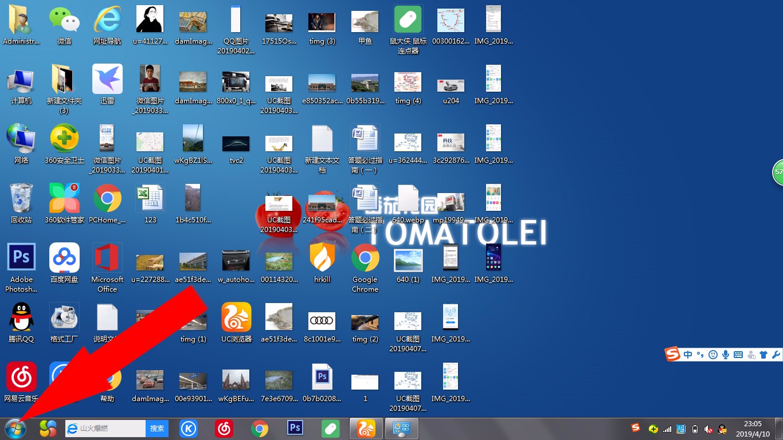The width and height of the screenshot is (783, 440).
Task: Expand the 360 acceleration ball showing 57
Action: (781, 172)
